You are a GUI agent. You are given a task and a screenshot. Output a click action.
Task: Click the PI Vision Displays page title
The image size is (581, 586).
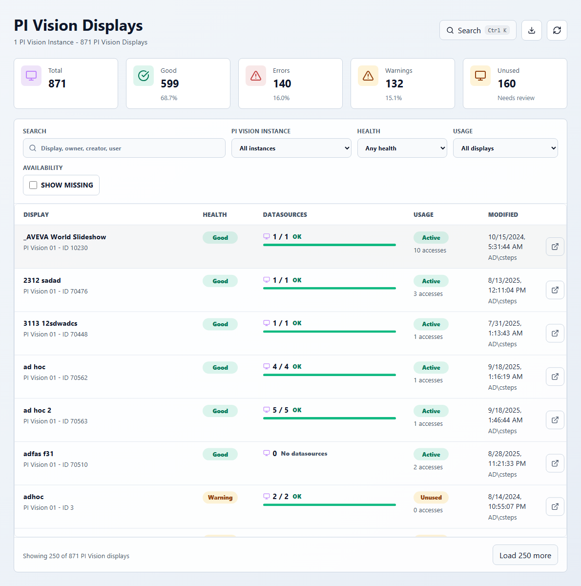click(x=78, y=25)
